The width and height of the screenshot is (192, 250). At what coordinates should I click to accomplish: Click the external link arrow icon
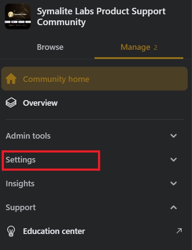pos(179,231)
